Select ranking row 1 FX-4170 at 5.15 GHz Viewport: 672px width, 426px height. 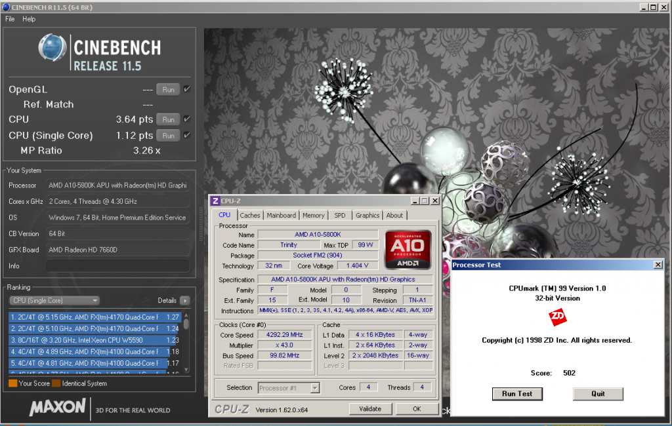[94, 317]
